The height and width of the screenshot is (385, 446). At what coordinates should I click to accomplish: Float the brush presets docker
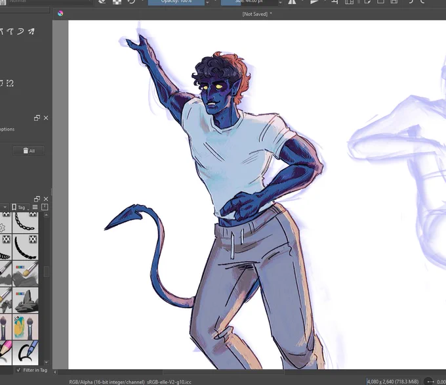[37, 199]
